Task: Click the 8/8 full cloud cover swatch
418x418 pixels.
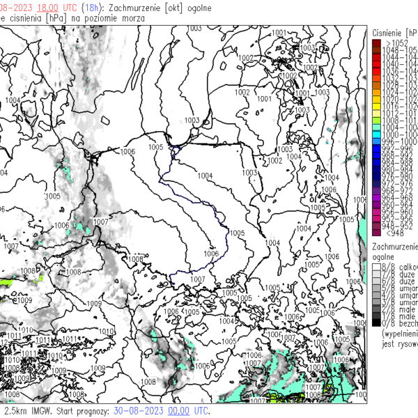Action: point(377,267)
